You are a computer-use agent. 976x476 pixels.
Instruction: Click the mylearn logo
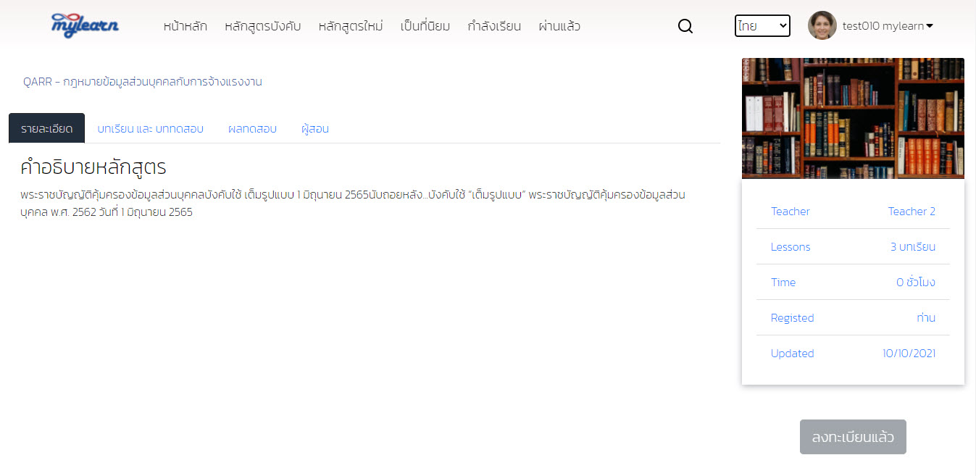tap(85, 25)
